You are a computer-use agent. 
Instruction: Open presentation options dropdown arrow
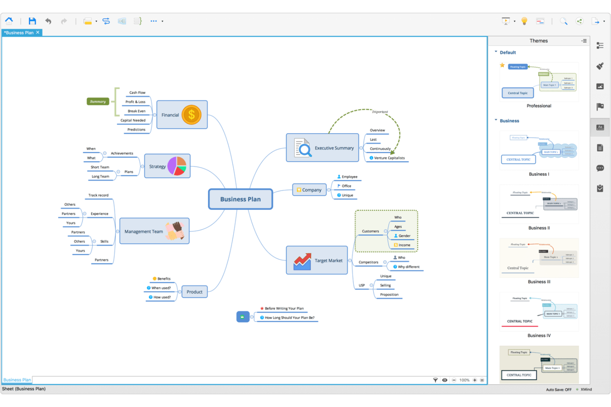tap(514, 21)
